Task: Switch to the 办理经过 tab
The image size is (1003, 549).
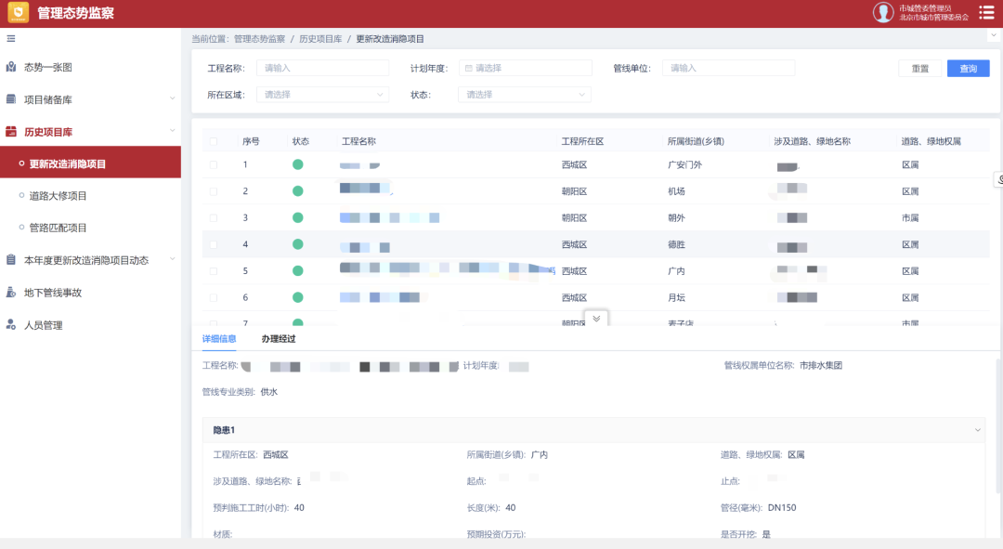Action: pos(279,339)
